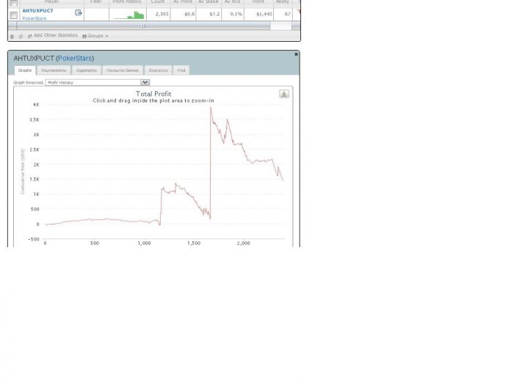Click the Ability column header

click(282, 2)
